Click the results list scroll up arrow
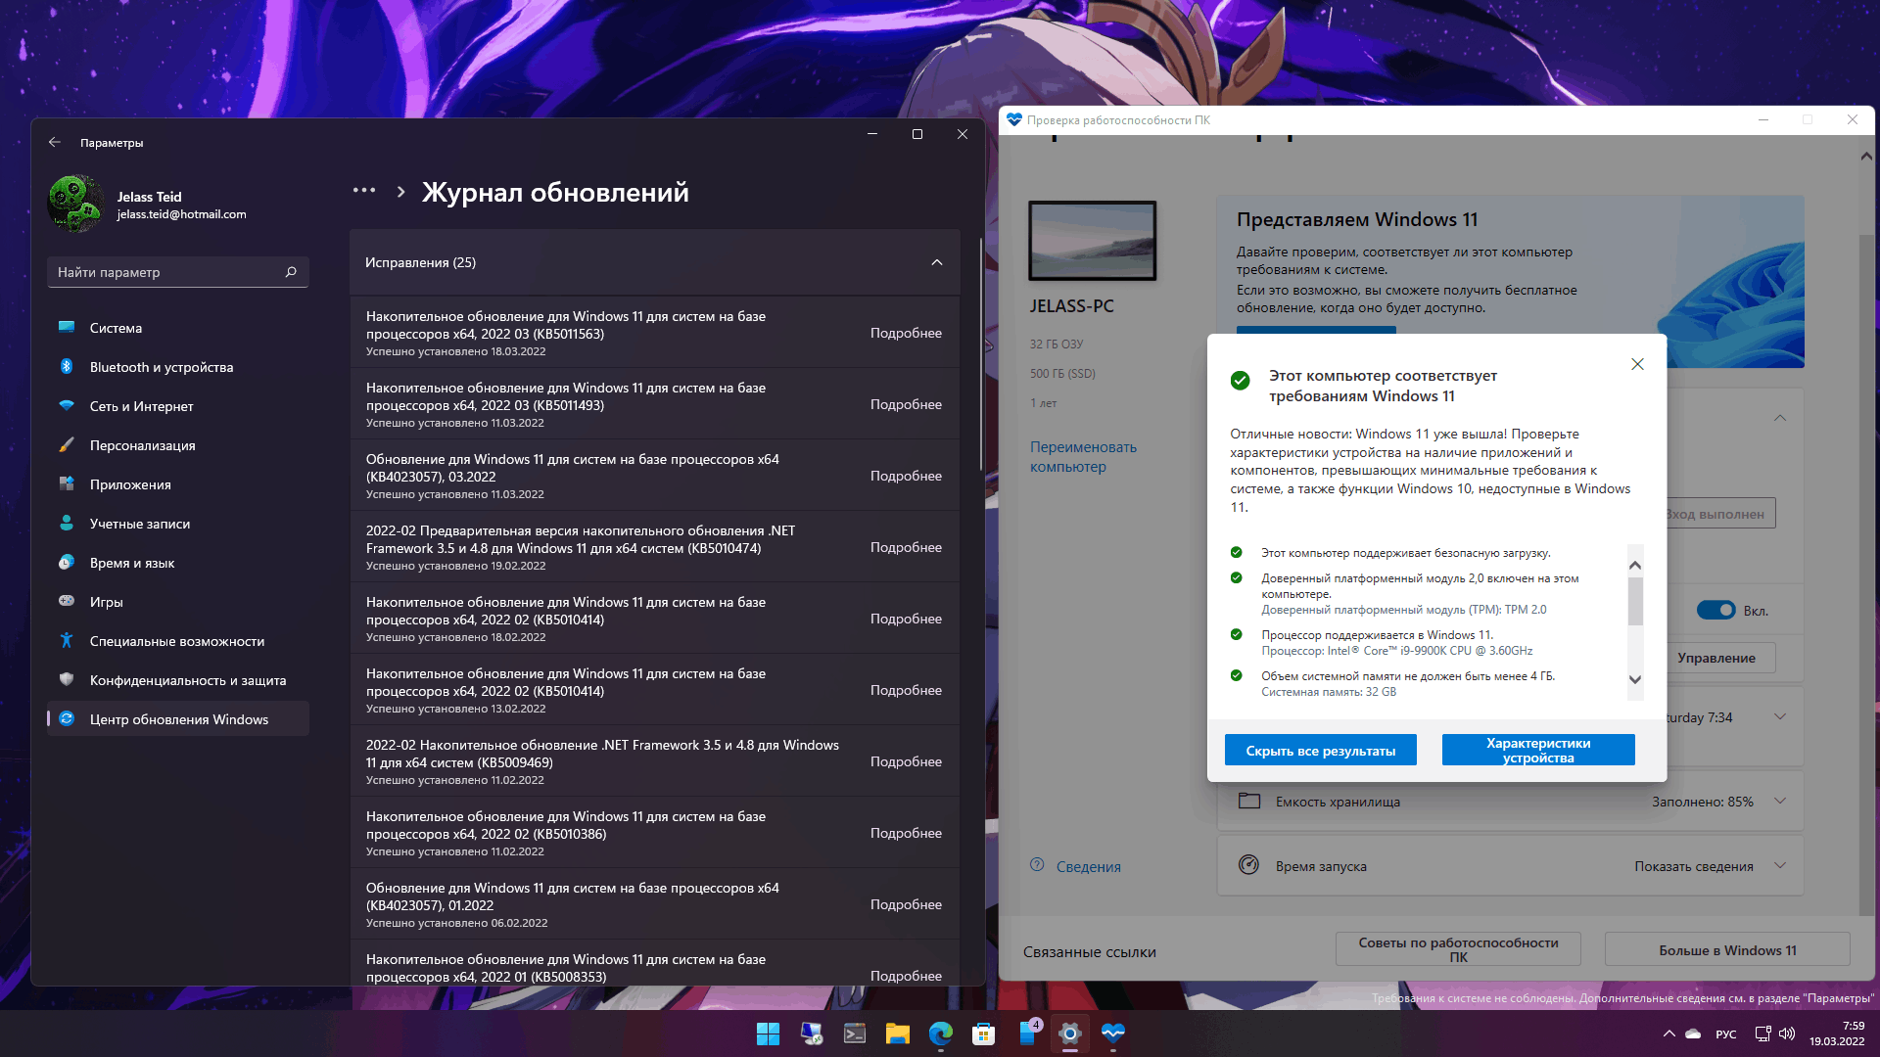The image size is (1880, 1057). (x=1634, y=565)
